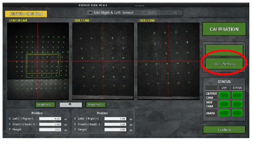Viewport: 253px width, 144px height.
Task: Click the XMINI STATUS indicator
Action: pyautogui.click(x=237, y=113)
